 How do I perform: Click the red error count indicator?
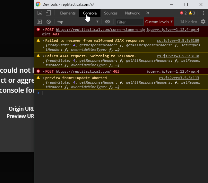(x=183, y=13)
